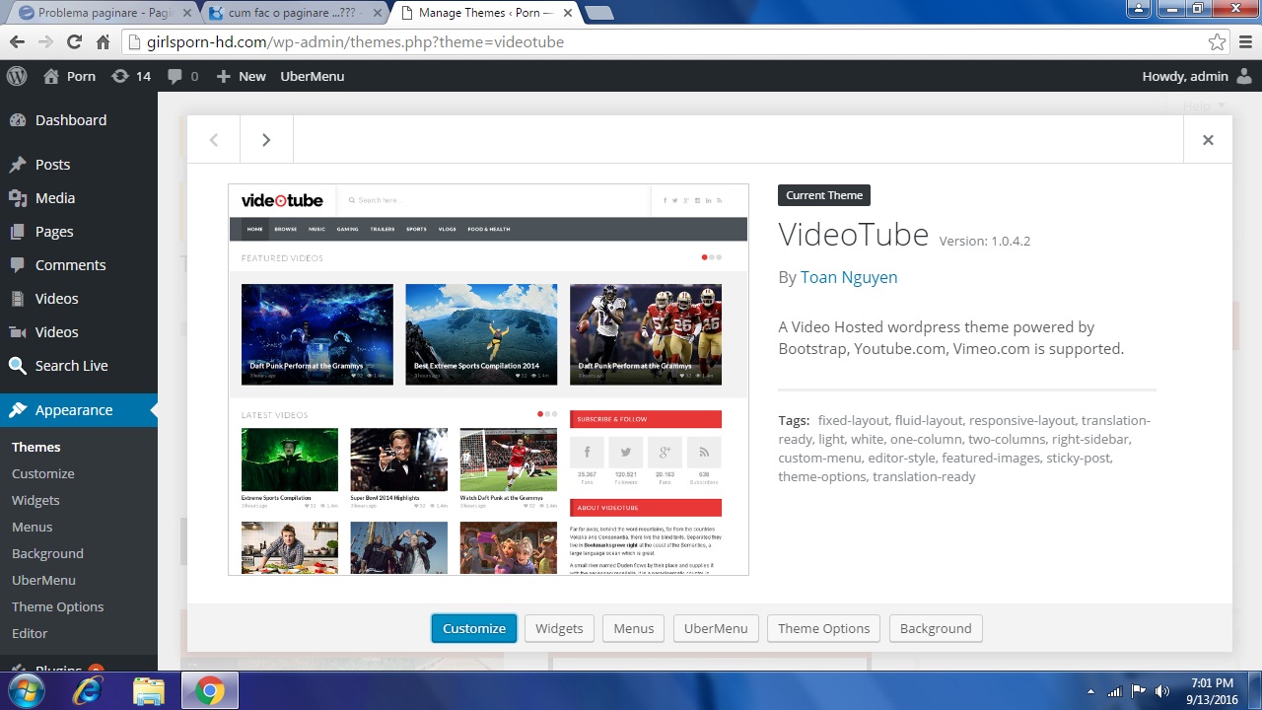Switch to 'cum fac o paginare' tab
1262x710 pixels.
coord(294,13)
